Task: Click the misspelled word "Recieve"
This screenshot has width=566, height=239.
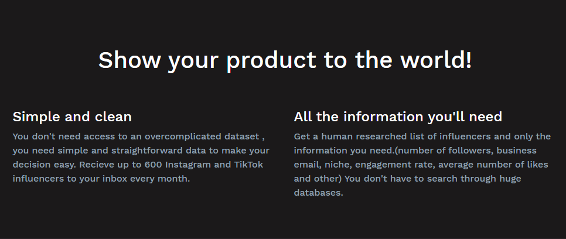Action: click(97, 165)
